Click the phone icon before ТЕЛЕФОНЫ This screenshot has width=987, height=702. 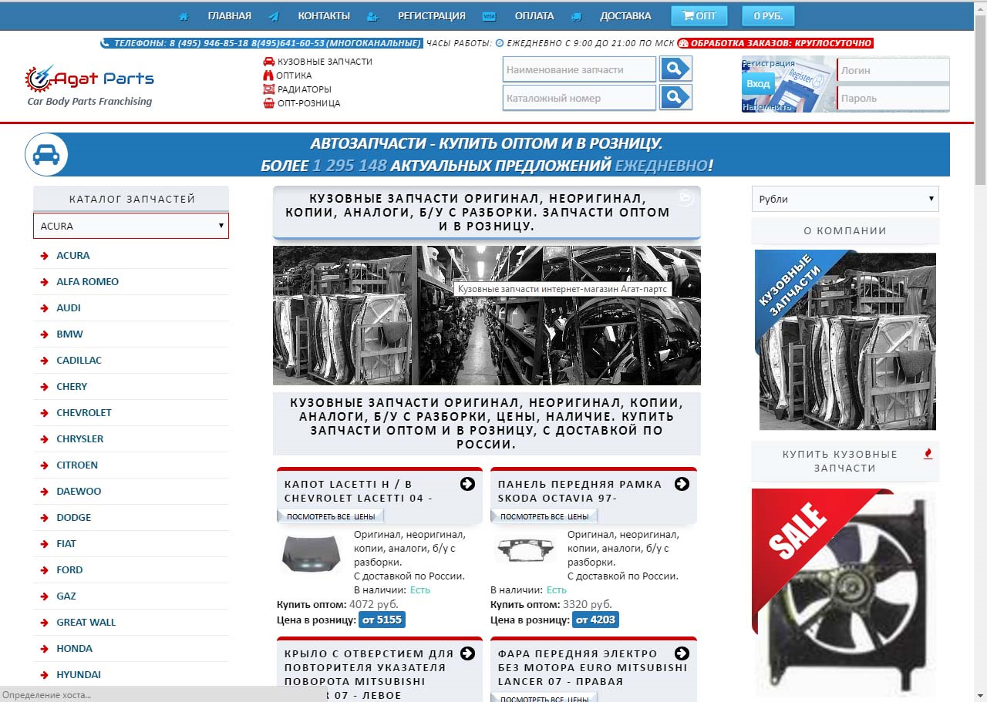click(106, 44)
